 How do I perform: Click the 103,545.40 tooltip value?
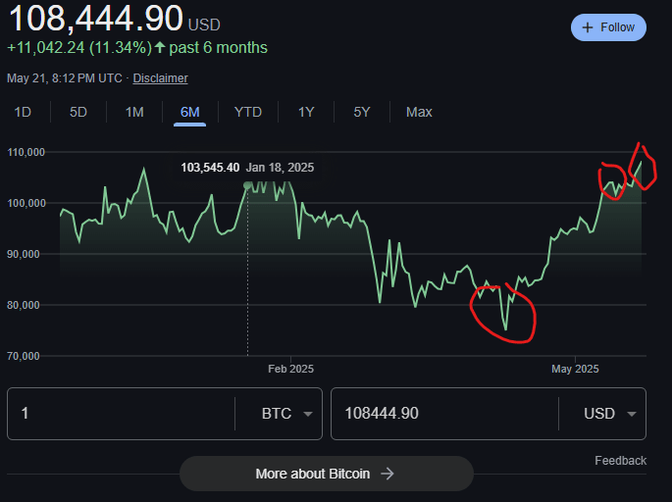pyautogui.click(x=210, y=168)
